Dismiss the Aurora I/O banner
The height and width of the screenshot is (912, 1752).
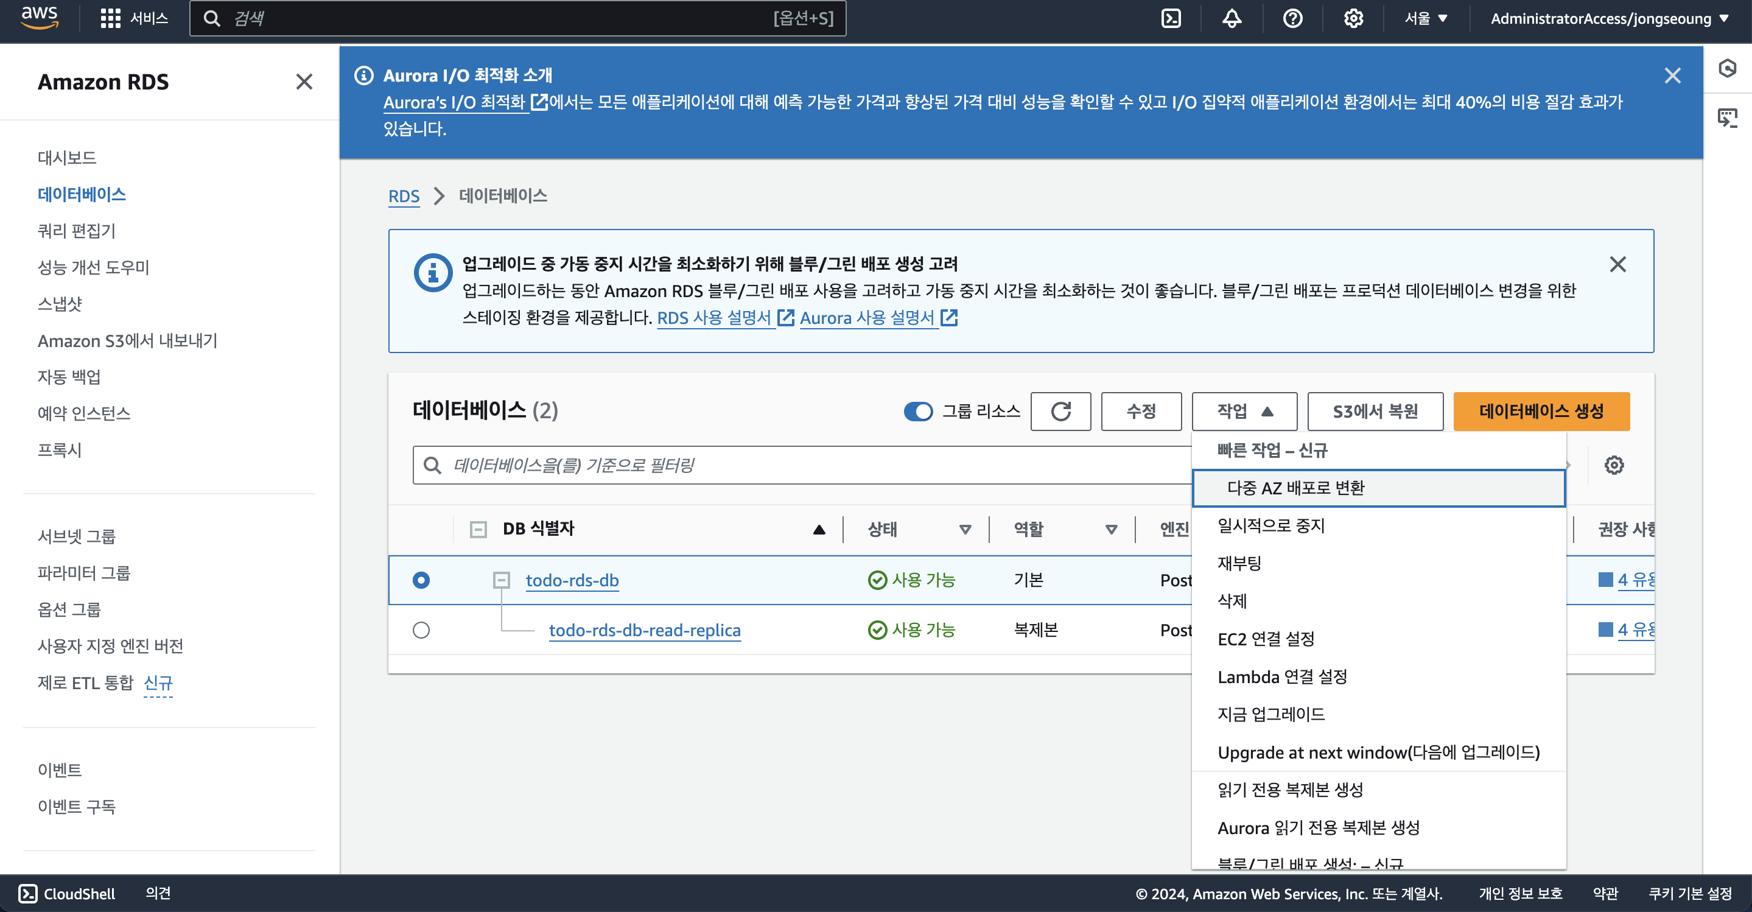coord(1672,75)
